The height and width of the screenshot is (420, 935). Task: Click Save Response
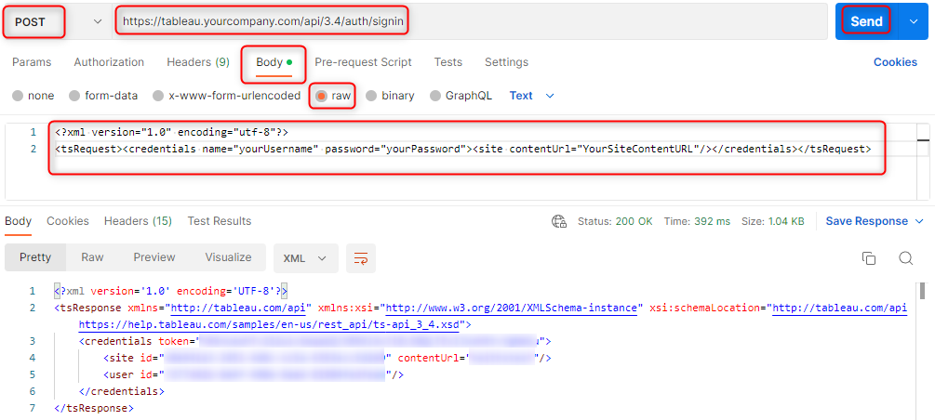click(866, 221)
